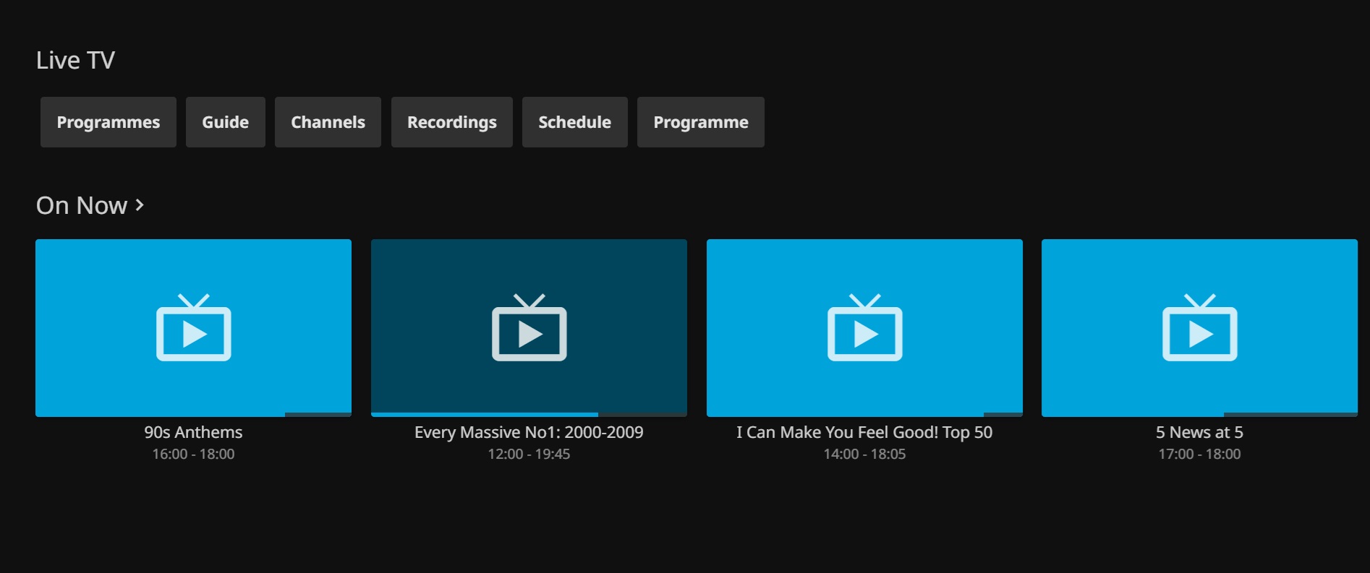
Task: Click the TV play icon on 90s Anthems
Action: click(x=193, y=328)
